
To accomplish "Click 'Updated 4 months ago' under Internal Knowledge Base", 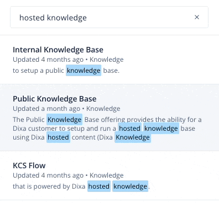I will pyautogui.click(x=48, y=60).
